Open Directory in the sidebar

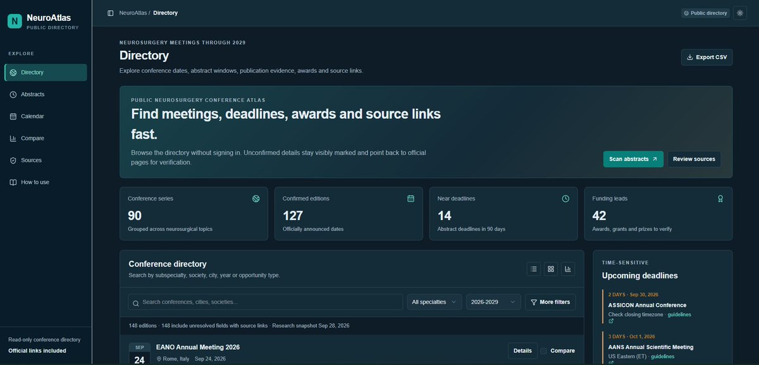[x=46, y=72]
